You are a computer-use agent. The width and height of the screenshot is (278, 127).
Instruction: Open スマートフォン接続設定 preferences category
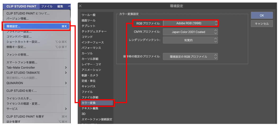(x=97, y=119)
